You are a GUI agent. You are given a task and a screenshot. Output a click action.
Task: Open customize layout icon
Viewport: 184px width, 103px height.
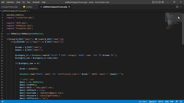pos(163,2)
